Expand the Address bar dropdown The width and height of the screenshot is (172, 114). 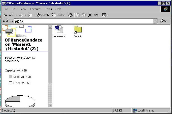point(155,21)
